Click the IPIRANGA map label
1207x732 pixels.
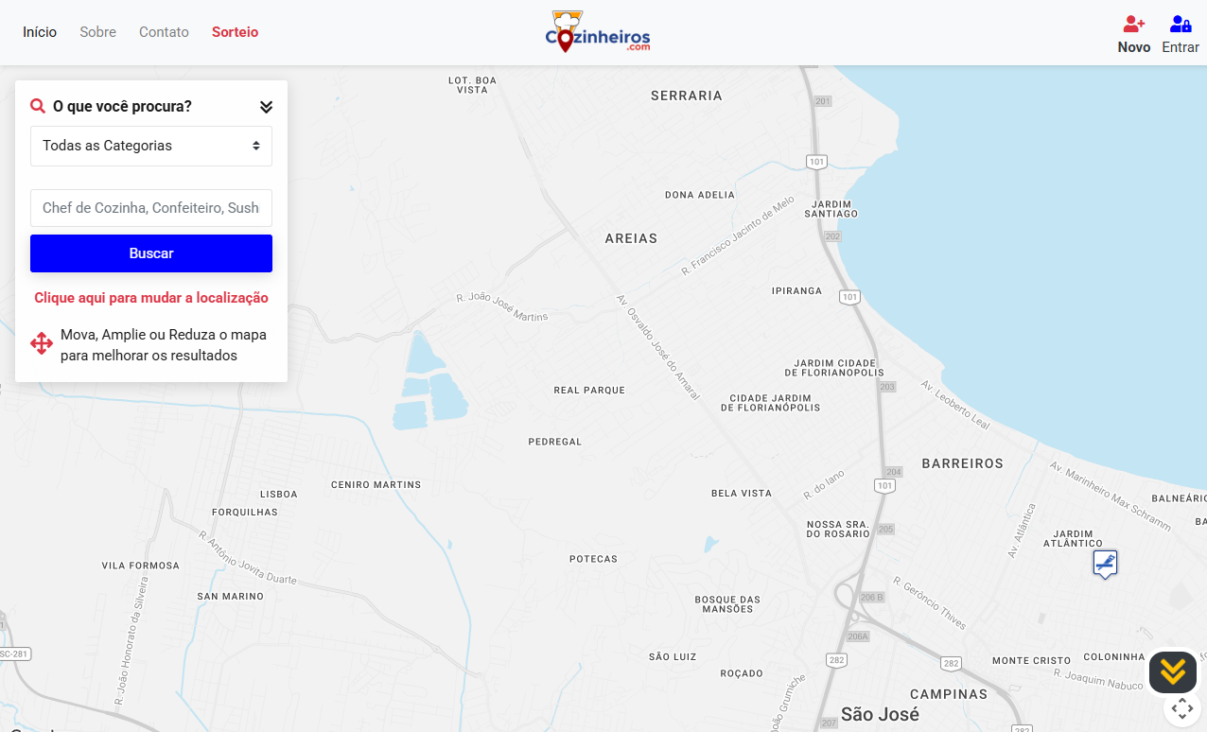click(797, 290)
